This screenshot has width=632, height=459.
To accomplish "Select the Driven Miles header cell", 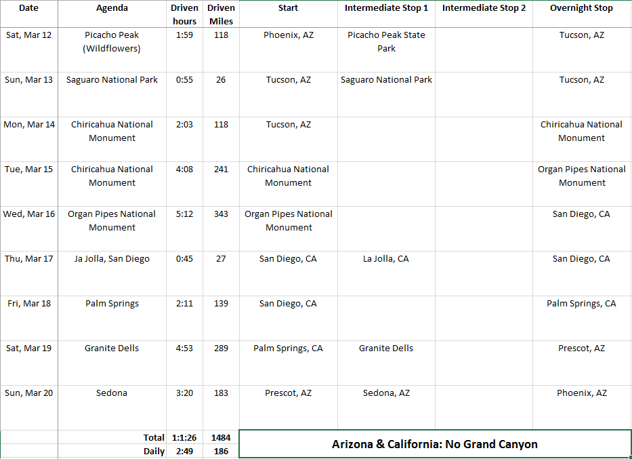I will pos(221,14).
